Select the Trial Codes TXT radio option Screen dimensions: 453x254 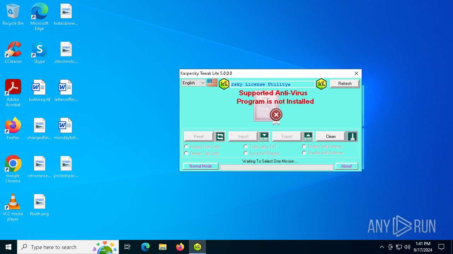(x=260, y=147)
